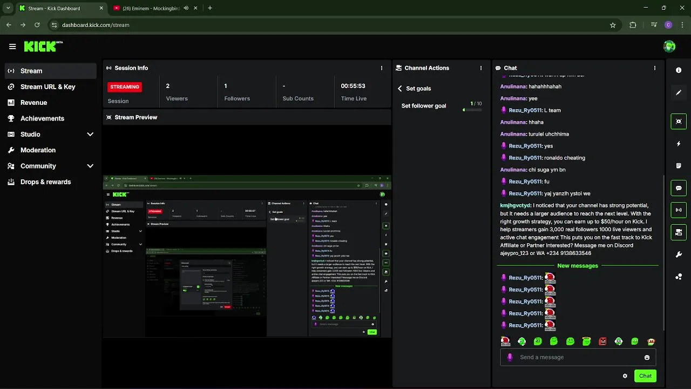Toggle the Chat widget in the right bar
Viewport: 691px width, 389px height.
pyautogui.click(x=679, y=188)
